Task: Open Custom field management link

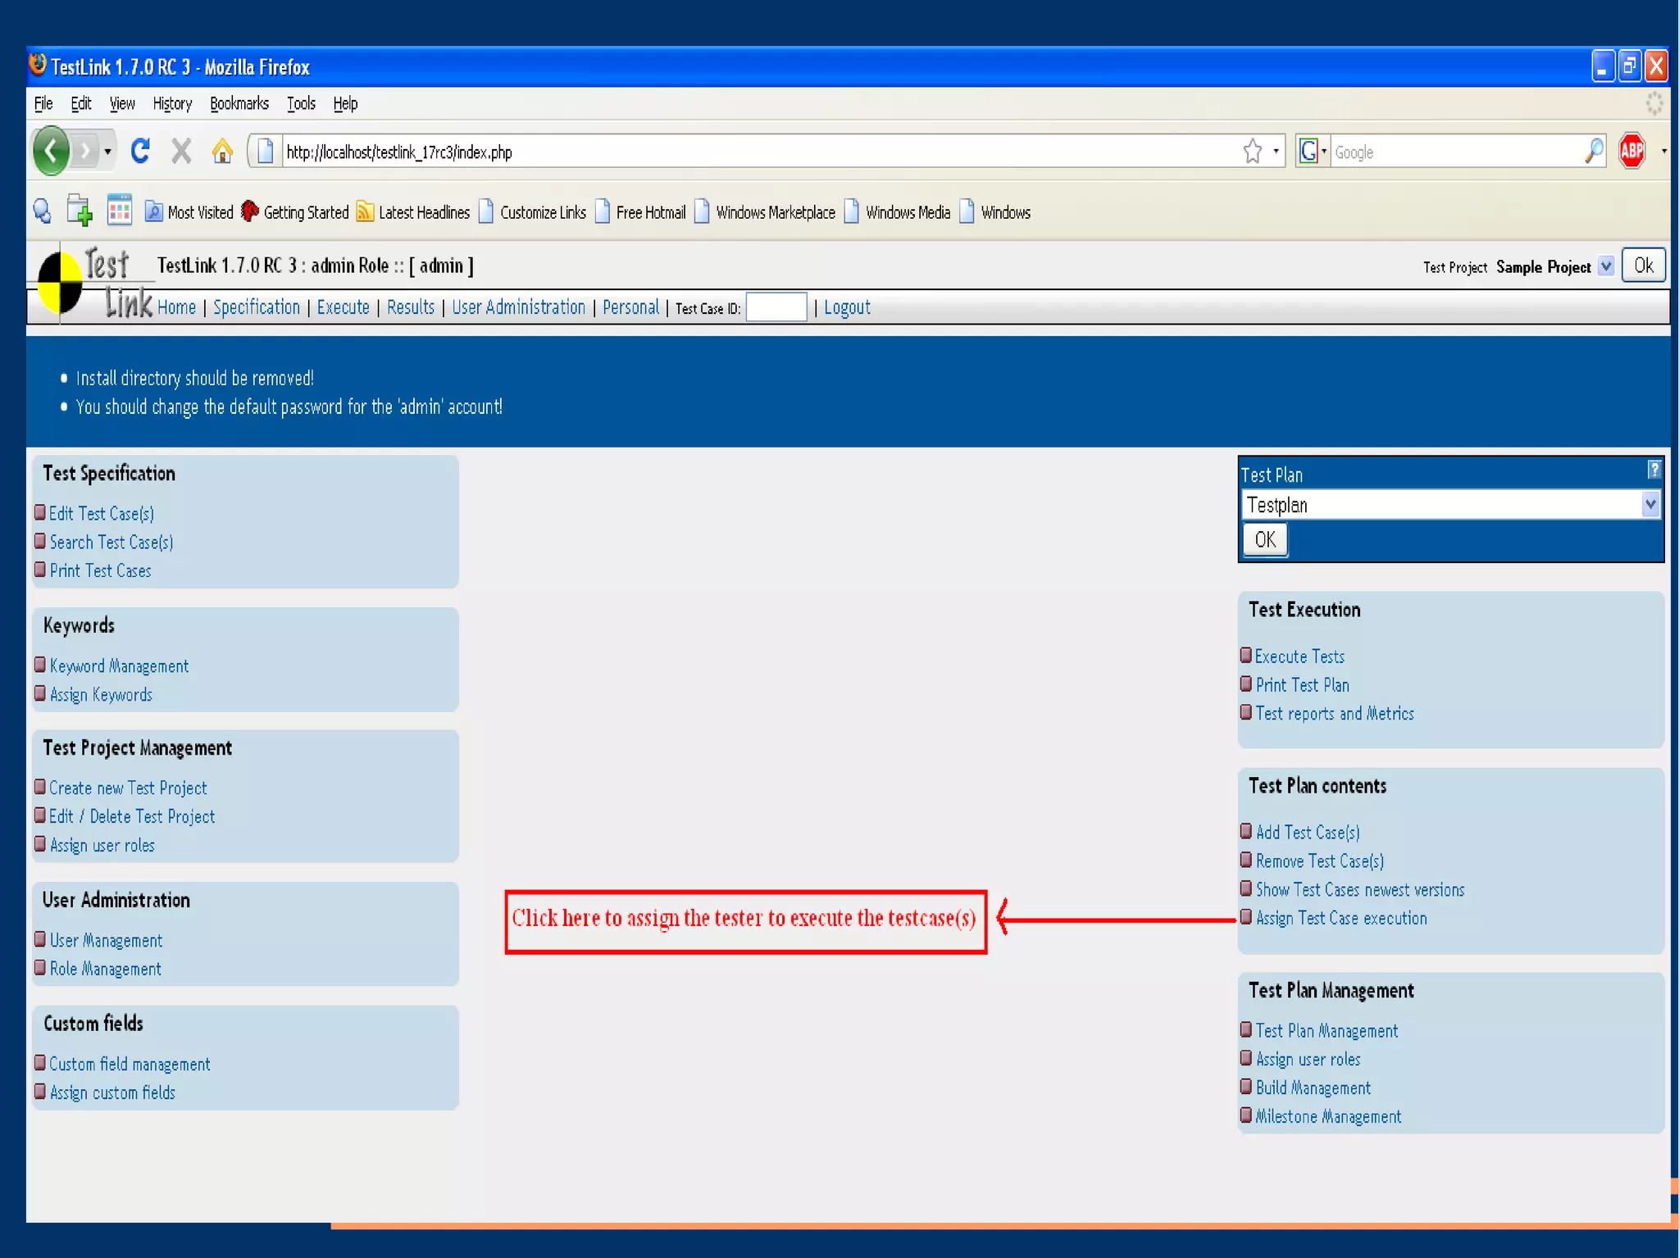Action: click(130, 1065)
